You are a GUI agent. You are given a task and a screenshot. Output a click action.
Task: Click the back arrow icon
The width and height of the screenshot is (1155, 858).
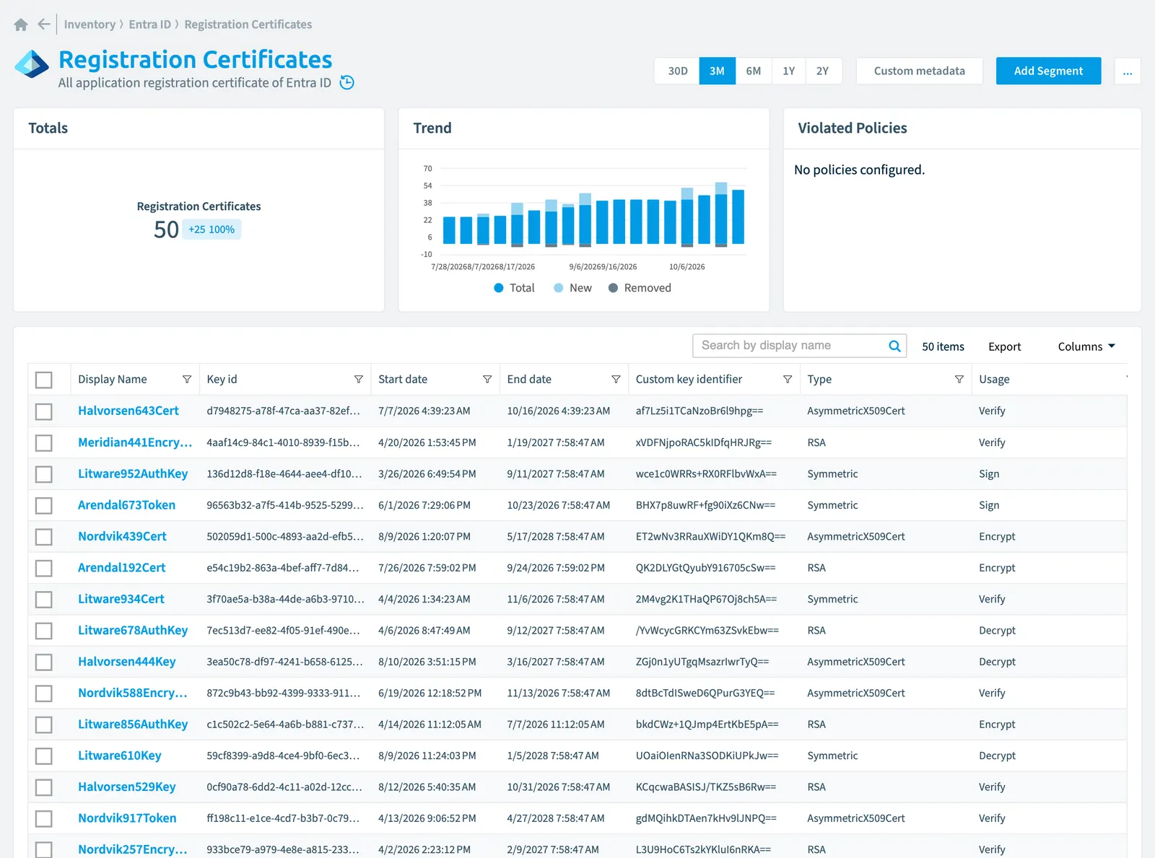[x=44, y=25]
